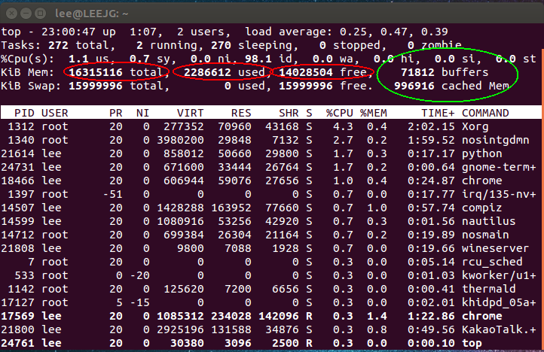Screen dimensions: 544x352
Task: Select the gnome-term+ process name
Action: point(499,167)
